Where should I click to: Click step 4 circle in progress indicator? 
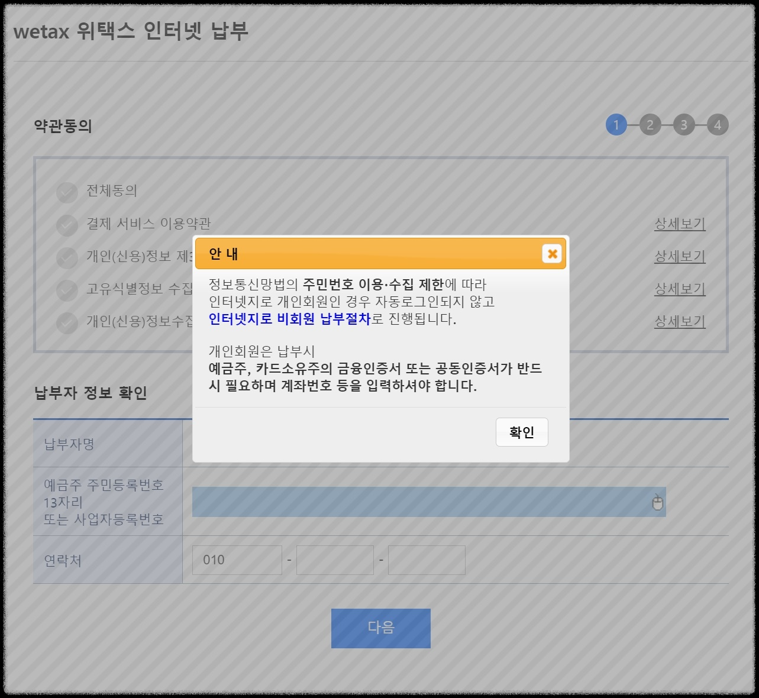pyautogui.click(x=718, y=125)
